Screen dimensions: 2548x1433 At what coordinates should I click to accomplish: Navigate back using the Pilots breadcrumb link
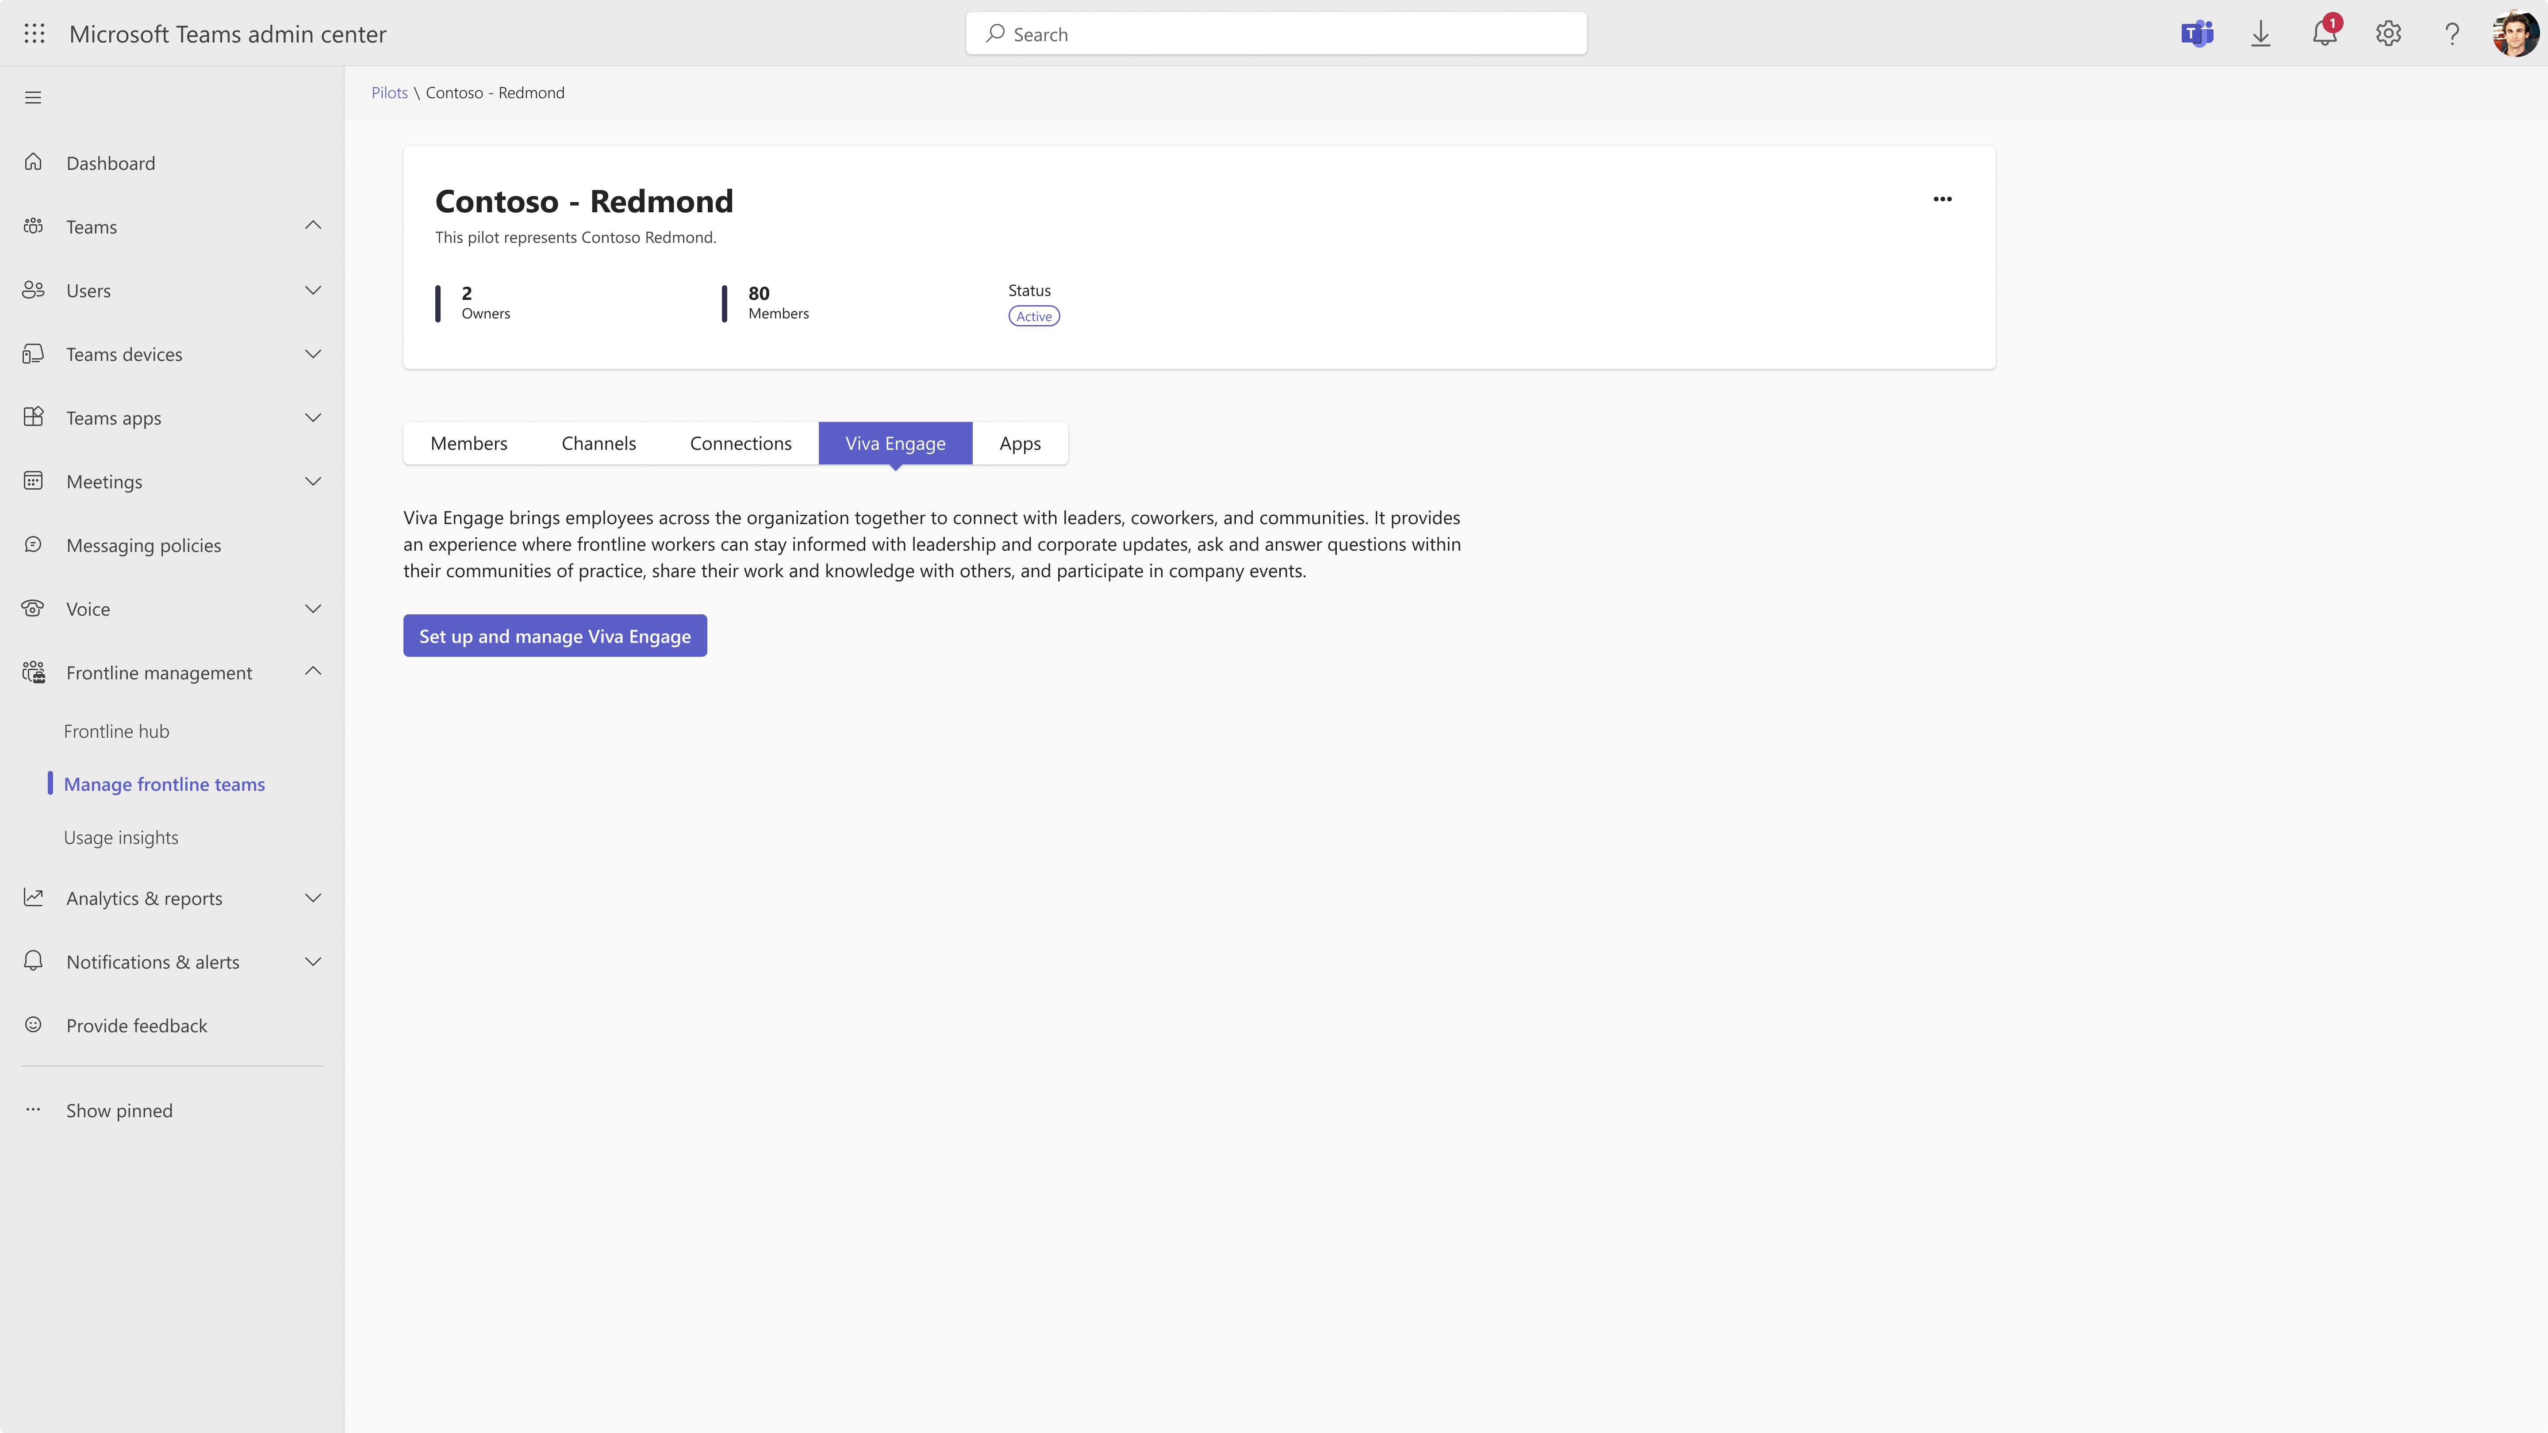point(389,92)
